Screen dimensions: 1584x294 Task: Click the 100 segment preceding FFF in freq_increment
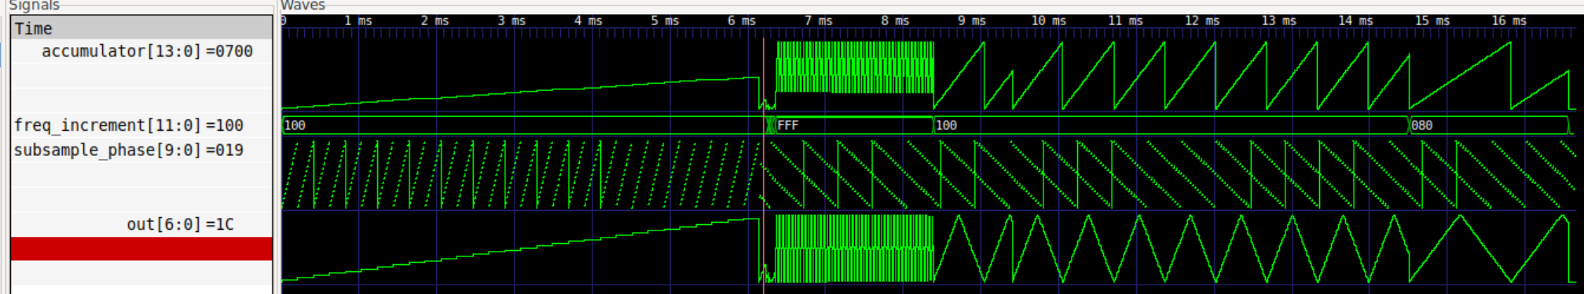coord(524,125)
